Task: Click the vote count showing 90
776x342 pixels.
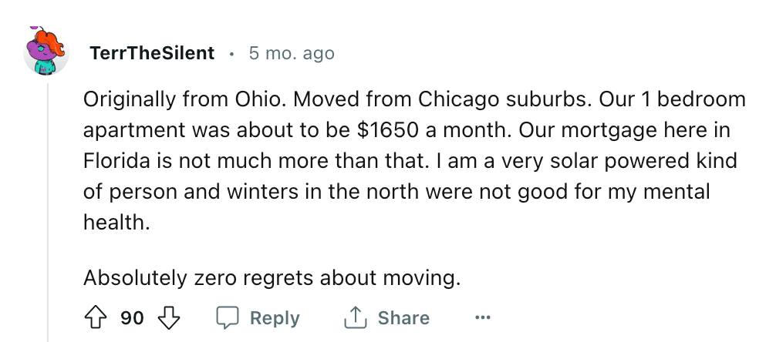Action: click(132, 318)
